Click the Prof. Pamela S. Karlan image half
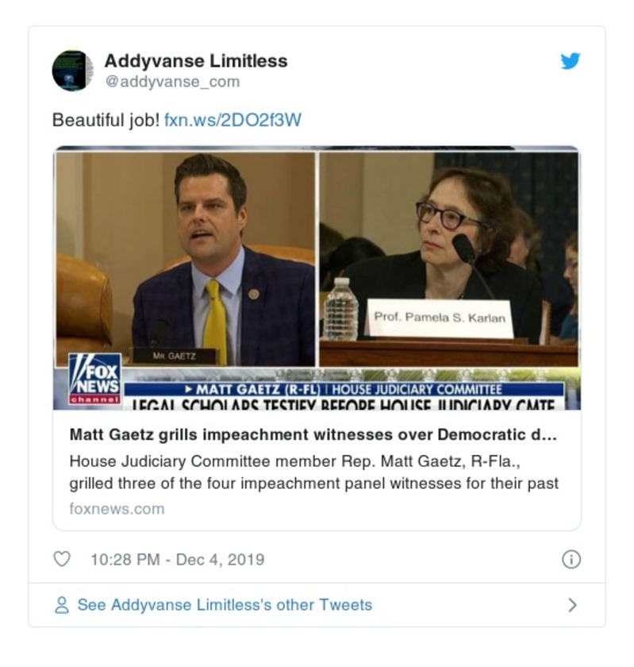 [x=448, y=259]
